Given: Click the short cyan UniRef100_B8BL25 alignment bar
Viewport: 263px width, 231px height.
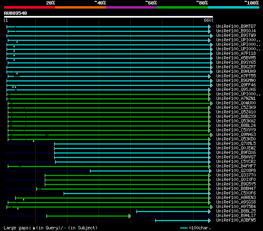Looking at the screenshot, I should pos(173,211).
